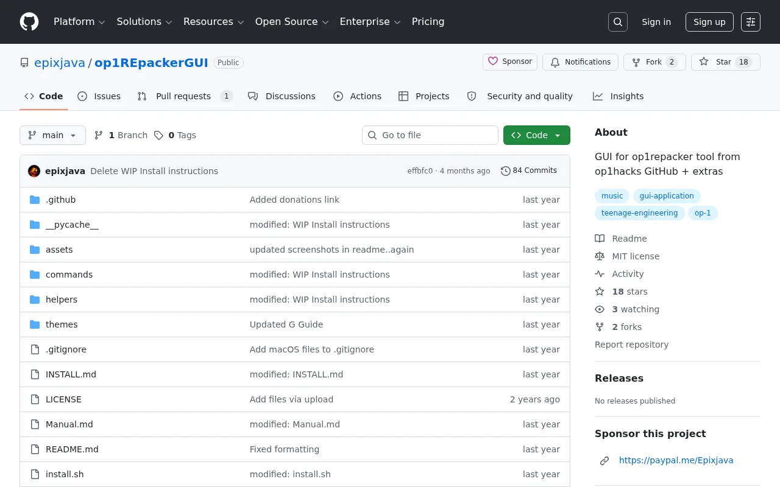
Task: Open the 84 Commits history
Action: tap(529, 171)
